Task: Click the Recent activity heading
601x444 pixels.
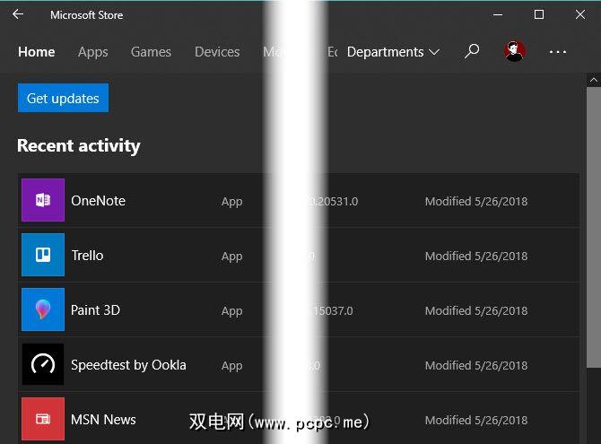Action: 79,146
